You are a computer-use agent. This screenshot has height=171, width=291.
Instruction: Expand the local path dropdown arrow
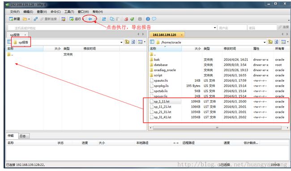[121, 42]
